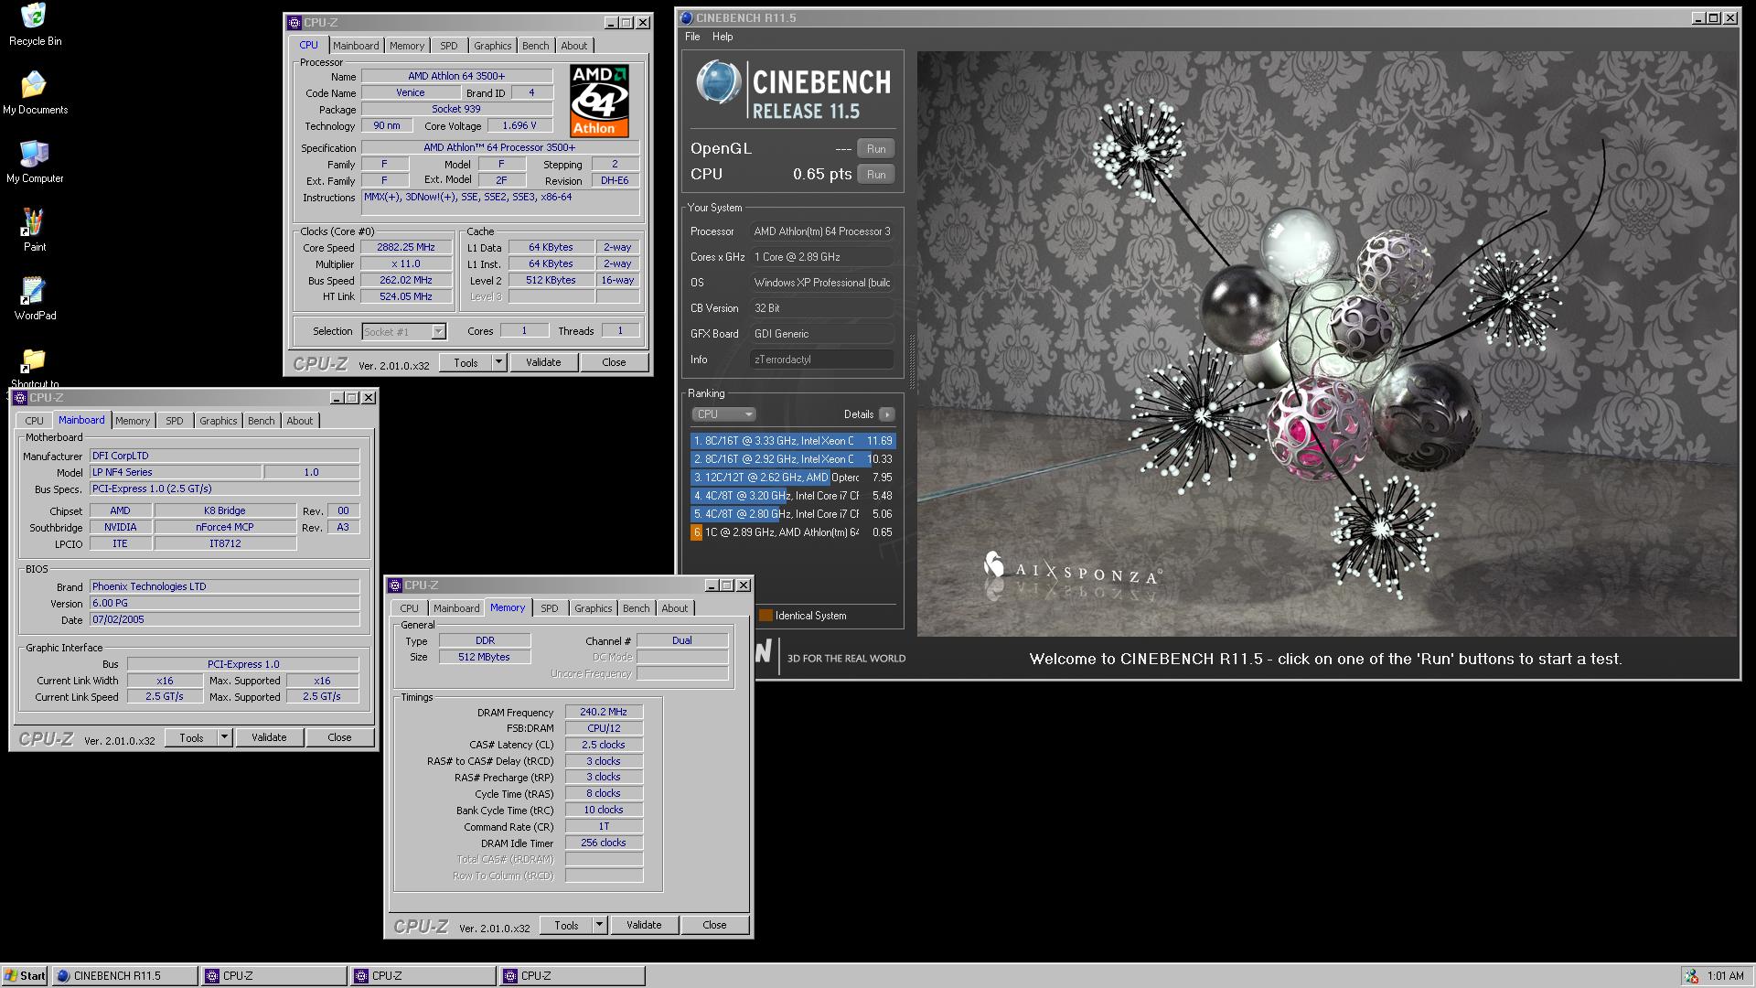Click CAS# Latency value 2.5 clocks
The height and width of the screenshot is (988, 1756).
[604, 745]
